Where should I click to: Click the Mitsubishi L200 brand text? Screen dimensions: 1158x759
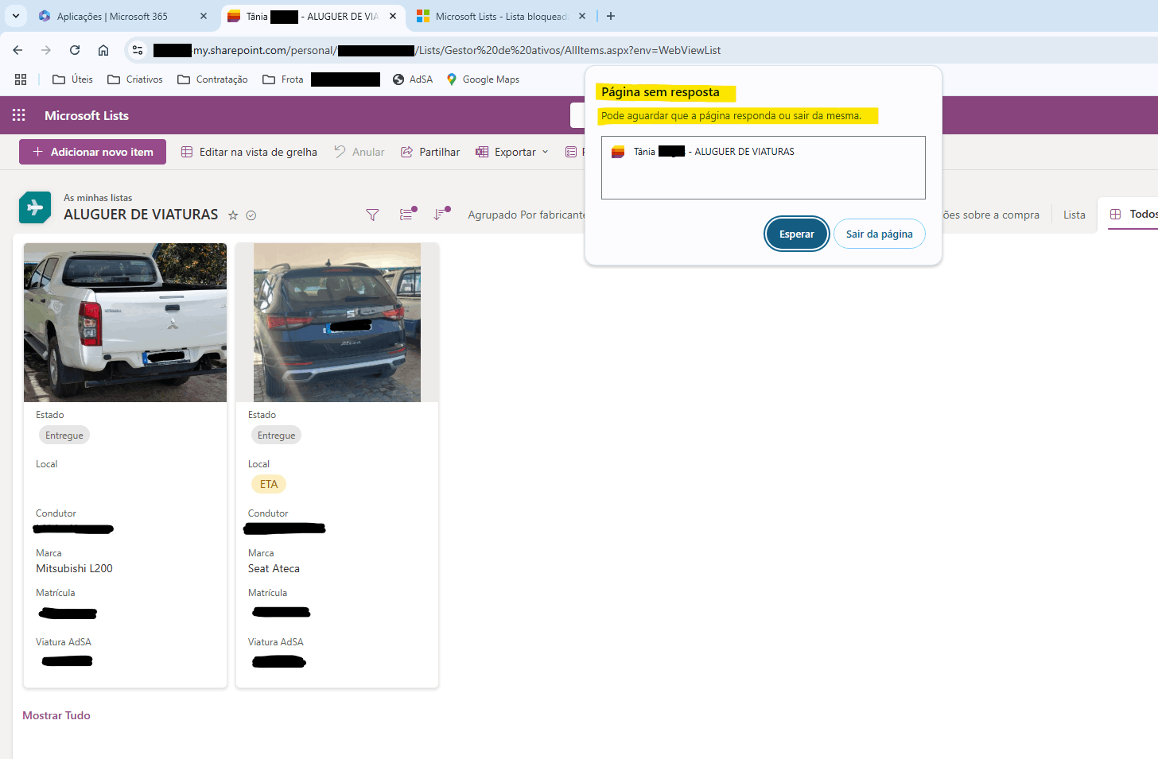coord(74,568)
